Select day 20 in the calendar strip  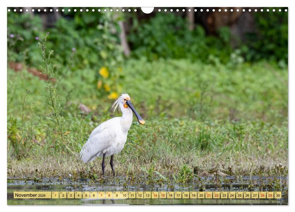point(201,195)
